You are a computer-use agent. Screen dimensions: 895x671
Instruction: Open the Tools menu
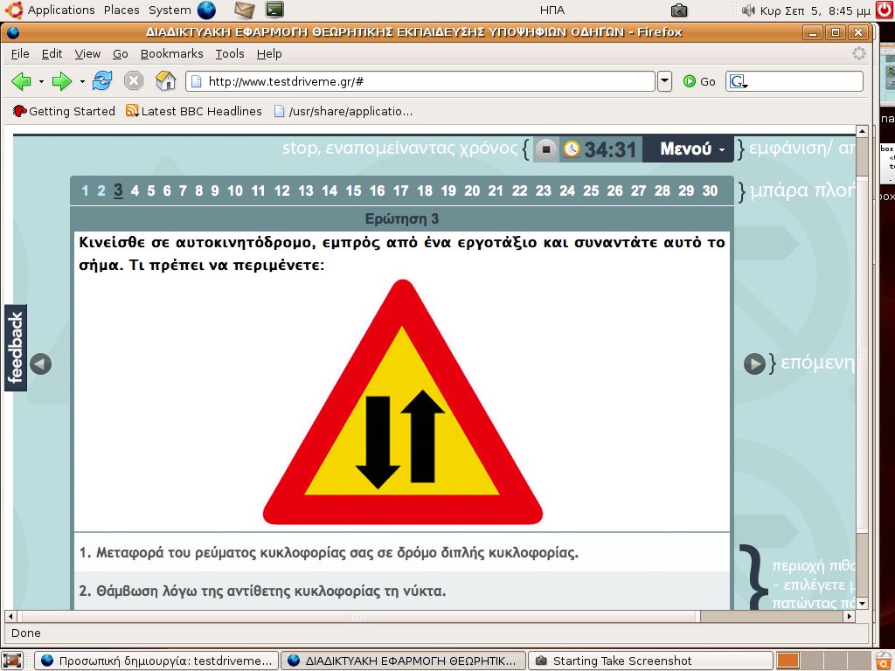click(x=230, y=53)
